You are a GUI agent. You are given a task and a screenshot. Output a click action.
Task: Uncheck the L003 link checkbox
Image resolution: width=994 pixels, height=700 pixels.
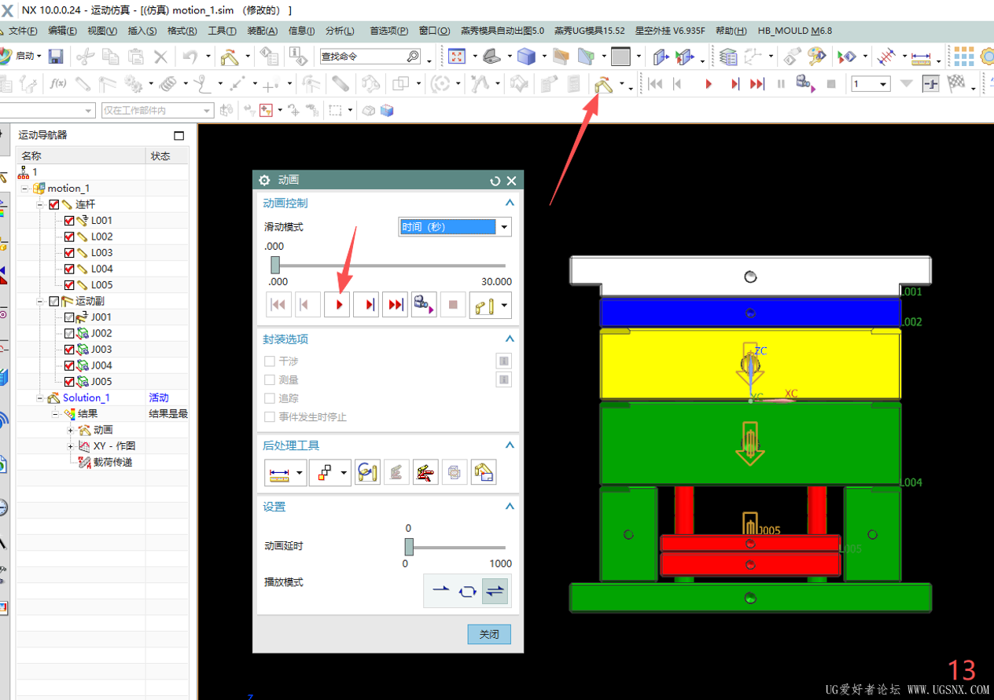click(69, 253)
